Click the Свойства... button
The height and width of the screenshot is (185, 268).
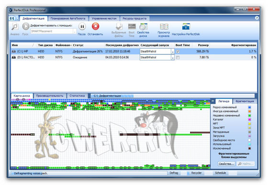click(226, 163)
